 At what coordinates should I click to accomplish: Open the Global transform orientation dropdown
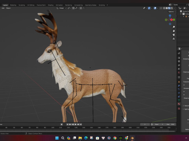click(61, 8)
